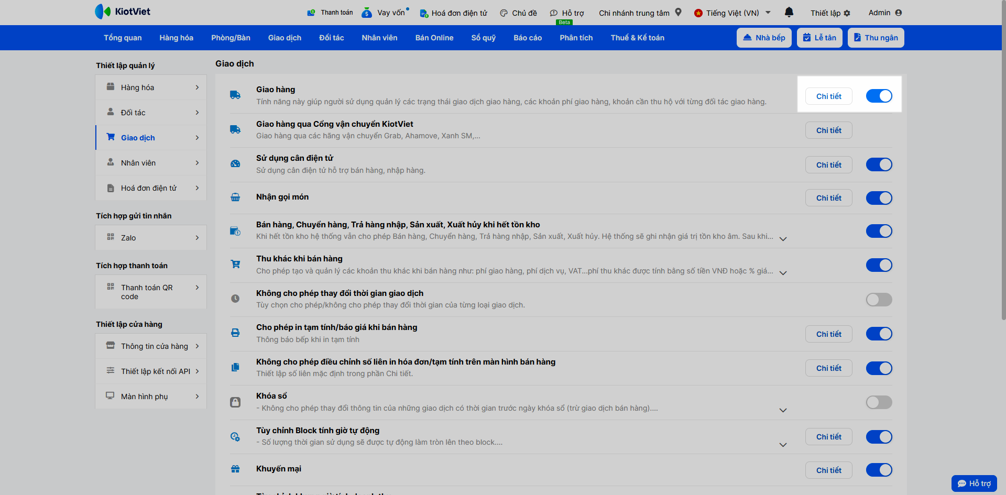Click the Vay vốn money bag icon
The width and height of the screenshot is (1006, 495).
click(x=367, y=13)
